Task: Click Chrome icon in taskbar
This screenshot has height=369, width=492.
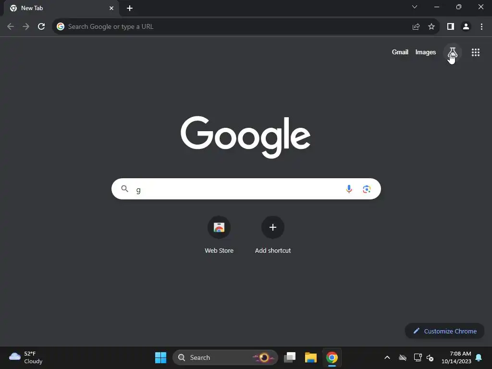Action: (332, 357)
